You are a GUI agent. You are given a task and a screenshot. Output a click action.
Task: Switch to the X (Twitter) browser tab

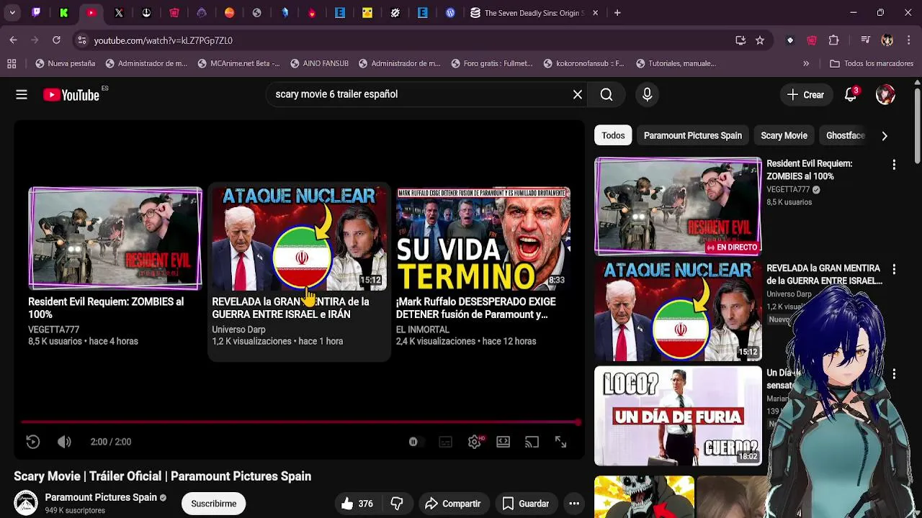click(119, 13)
